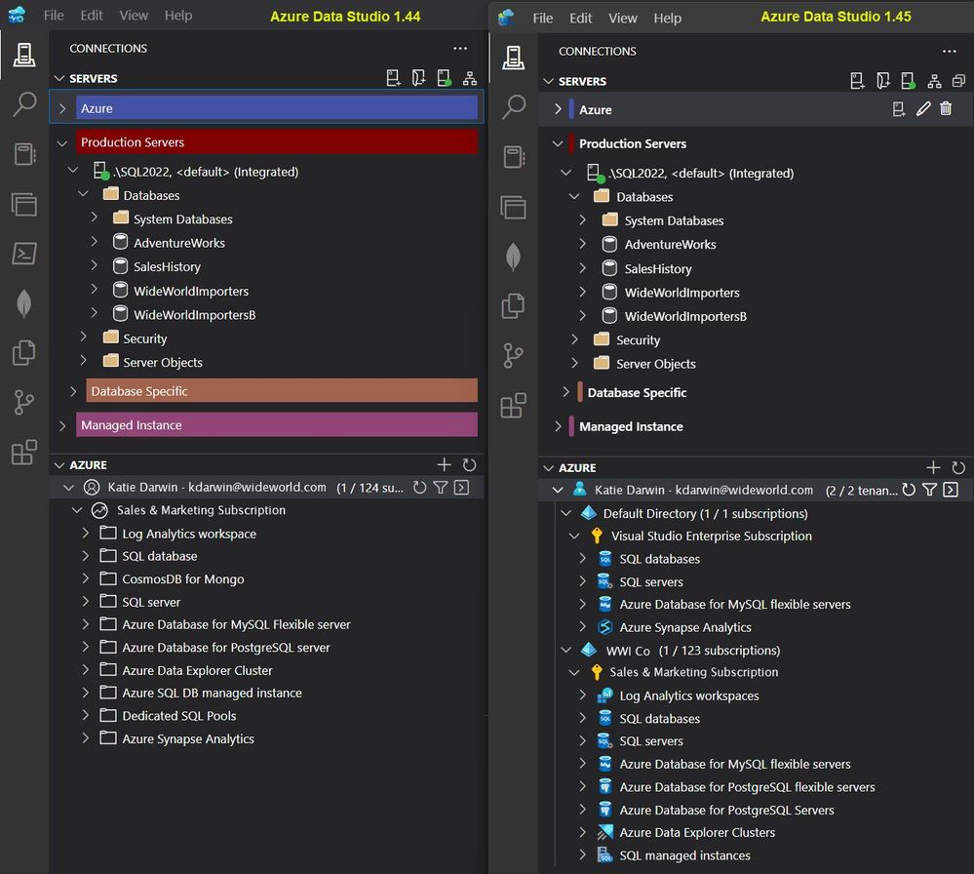Open View menu in 1.44 window
The image size is (974, 874).
(134, 15)
